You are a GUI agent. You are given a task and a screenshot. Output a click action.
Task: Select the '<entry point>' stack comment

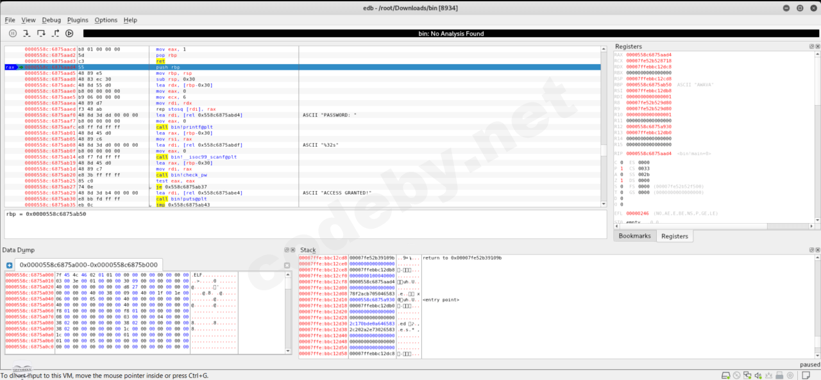click(x=441, y=300)
